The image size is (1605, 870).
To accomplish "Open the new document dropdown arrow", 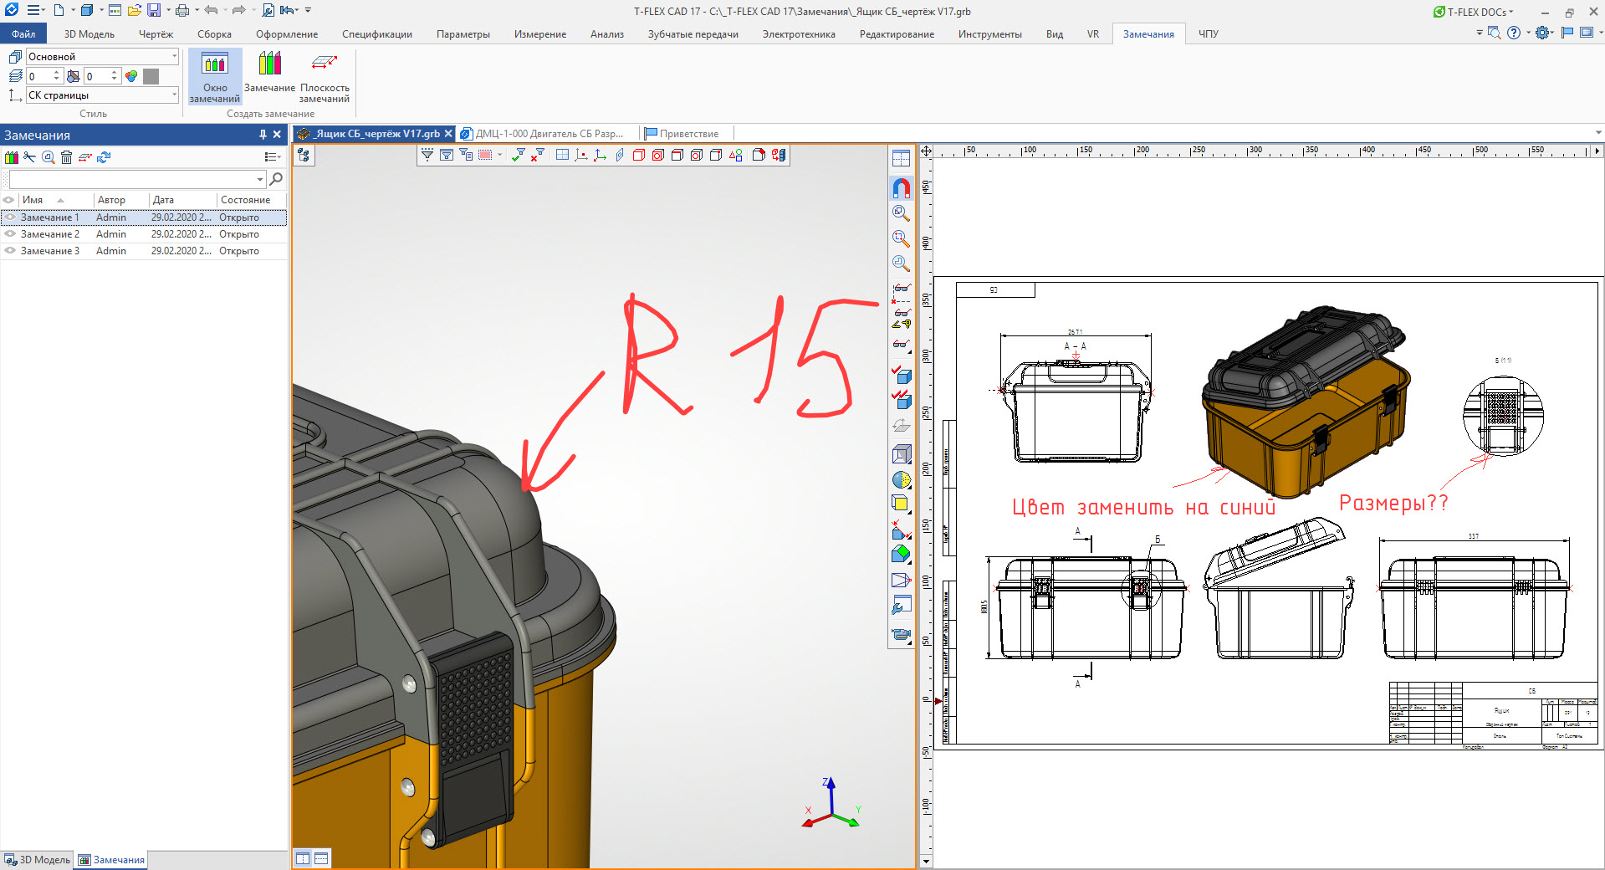I will coord(73,11).
